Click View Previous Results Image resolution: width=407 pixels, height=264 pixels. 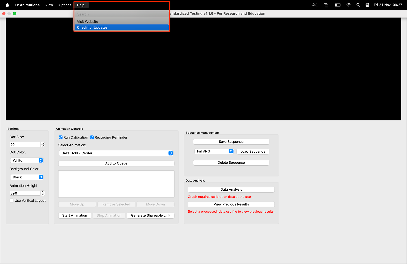[231, 204]
